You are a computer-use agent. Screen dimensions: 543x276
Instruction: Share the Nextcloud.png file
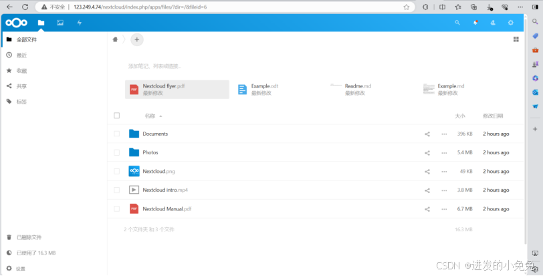pos(427,171)
